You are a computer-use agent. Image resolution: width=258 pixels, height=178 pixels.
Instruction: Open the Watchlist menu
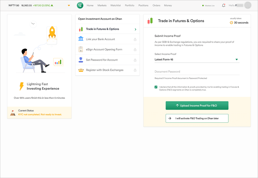[x=115, y=5]
